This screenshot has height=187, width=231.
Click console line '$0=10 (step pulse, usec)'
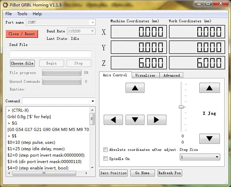31,142
